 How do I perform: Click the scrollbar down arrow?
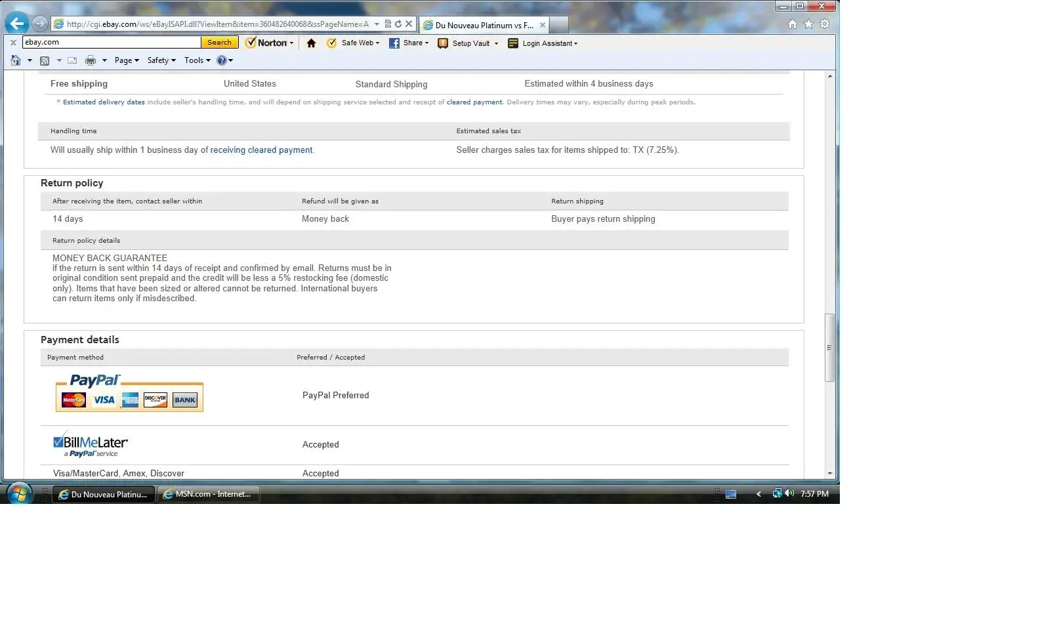830,474
